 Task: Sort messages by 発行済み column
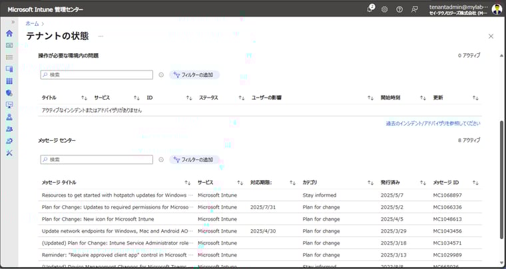click(x=423, y=183)
